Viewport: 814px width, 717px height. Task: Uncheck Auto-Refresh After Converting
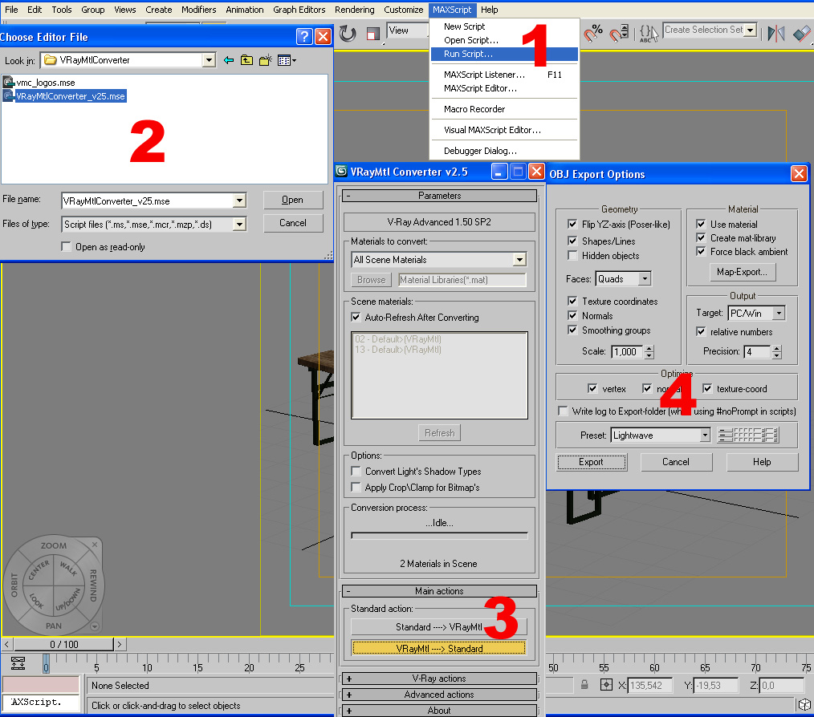pyautogui.click(x=356, y=318)
